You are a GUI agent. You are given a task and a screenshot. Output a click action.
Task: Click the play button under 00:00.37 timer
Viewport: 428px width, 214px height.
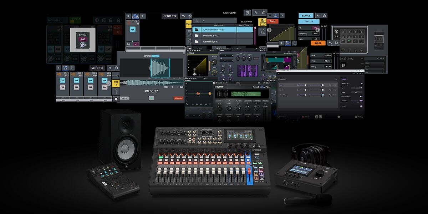(x=152, y=98)
